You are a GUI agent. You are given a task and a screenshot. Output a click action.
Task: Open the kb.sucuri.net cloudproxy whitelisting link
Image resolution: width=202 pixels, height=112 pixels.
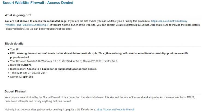coord(169,21)
